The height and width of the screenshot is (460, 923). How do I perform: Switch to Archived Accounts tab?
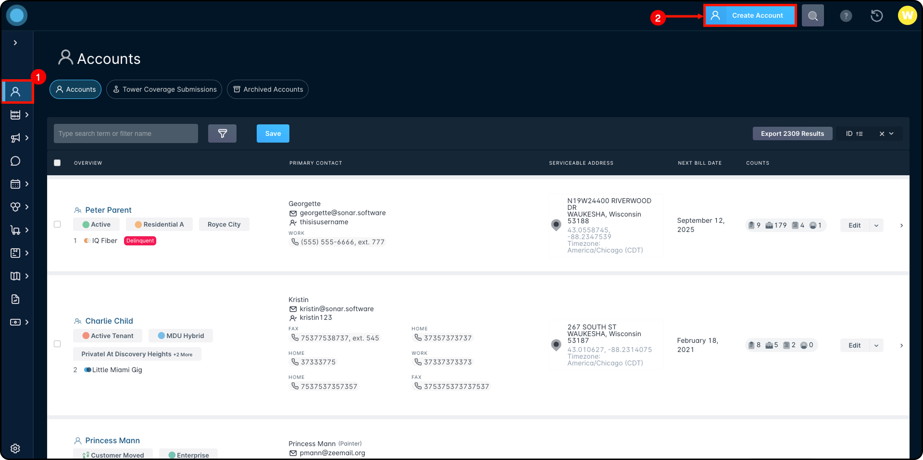click(x=268, y=89)
